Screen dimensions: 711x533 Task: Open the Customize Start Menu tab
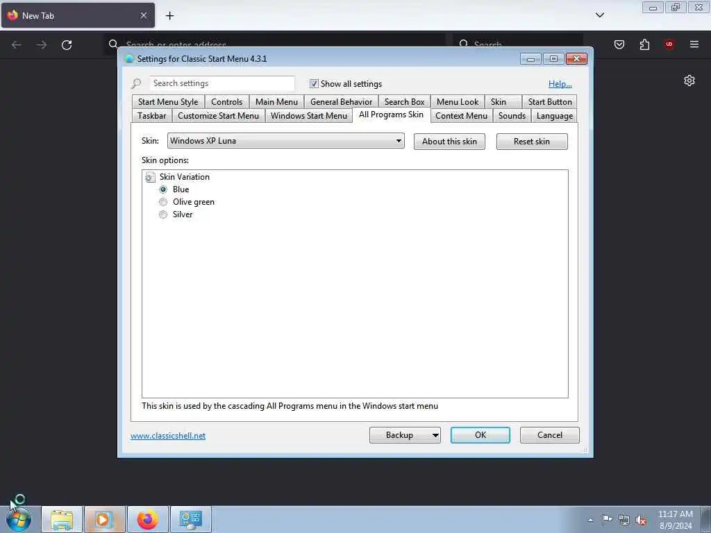(219, 116)
